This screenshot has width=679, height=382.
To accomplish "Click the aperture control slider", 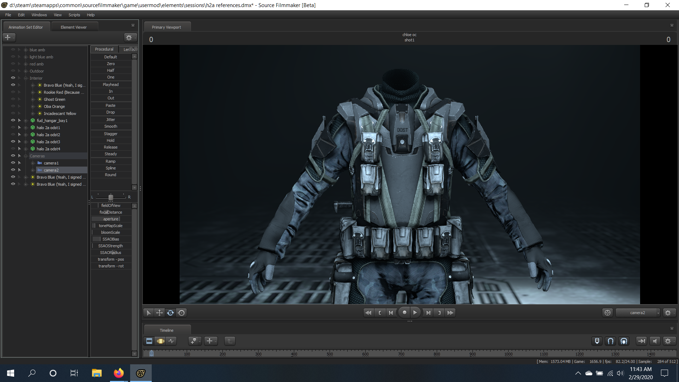I will [x=111, y=219].
